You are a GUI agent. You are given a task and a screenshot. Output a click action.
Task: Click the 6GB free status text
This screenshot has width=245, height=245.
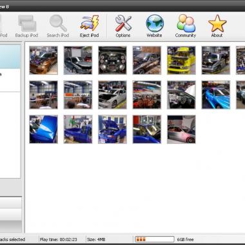[185, 239]
